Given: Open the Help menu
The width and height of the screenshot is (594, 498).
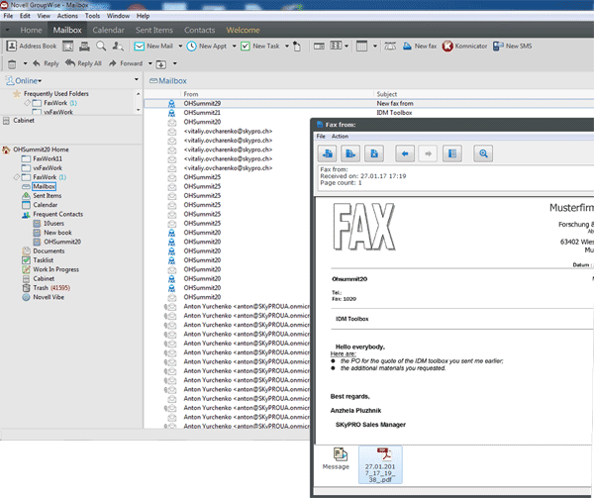Looking at the screenshot, I should point(143,16).
